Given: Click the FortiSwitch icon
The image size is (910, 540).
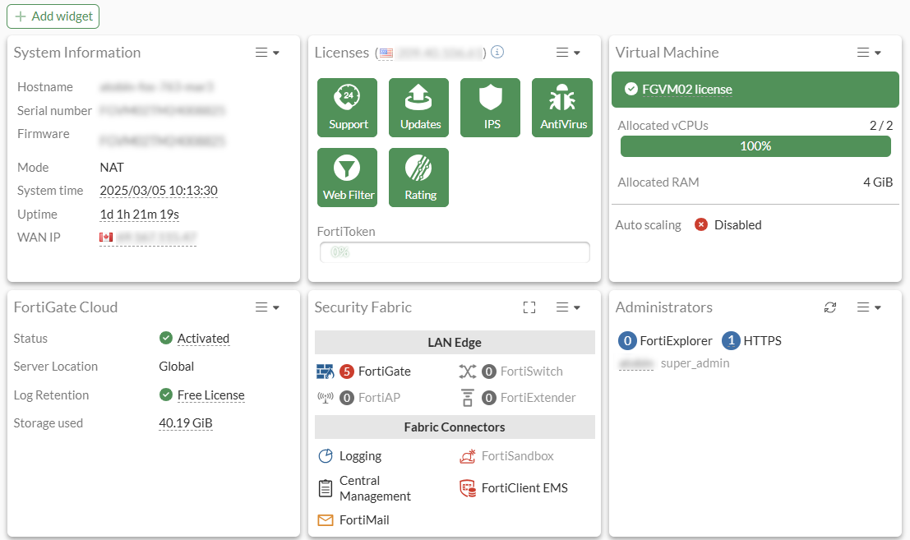Looking at the screenshot, I should [x=467, y=372].
